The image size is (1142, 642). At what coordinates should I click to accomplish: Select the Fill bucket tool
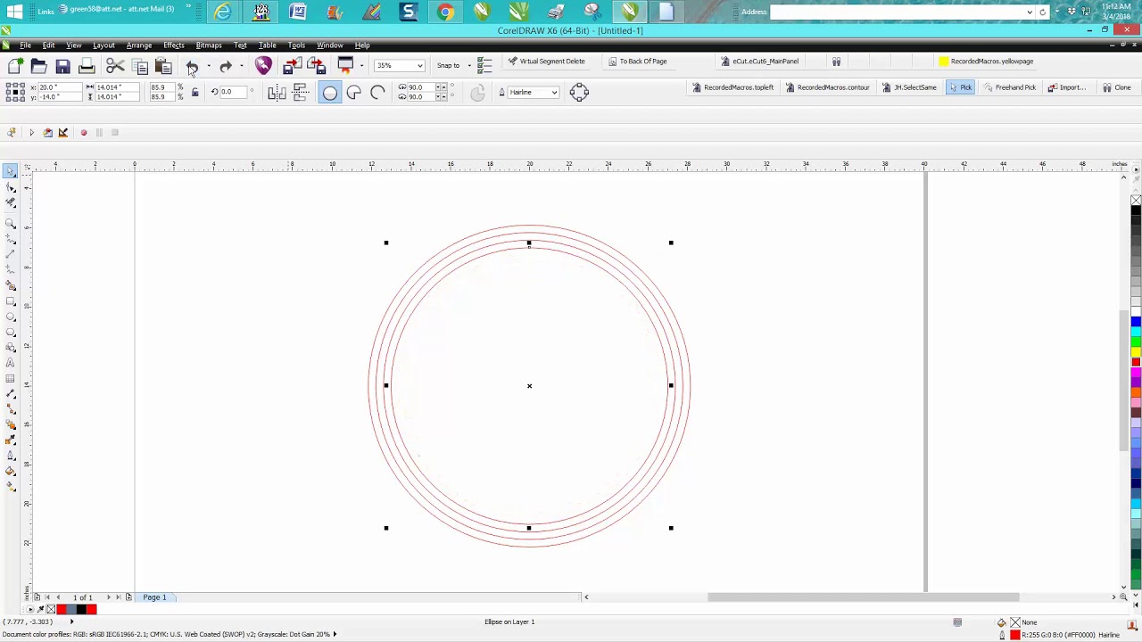11,472
